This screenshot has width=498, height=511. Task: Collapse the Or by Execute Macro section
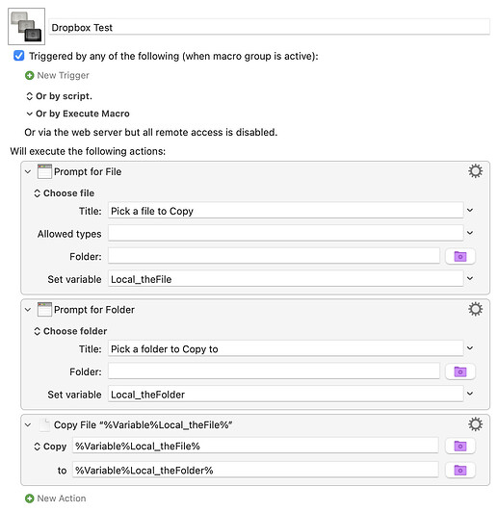pos(29,114)
